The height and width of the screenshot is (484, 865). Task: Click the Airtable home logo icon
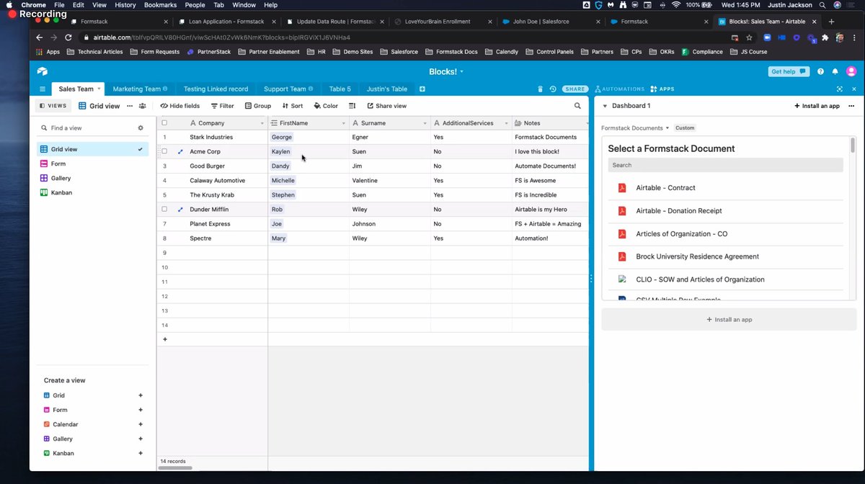(43, 71)
